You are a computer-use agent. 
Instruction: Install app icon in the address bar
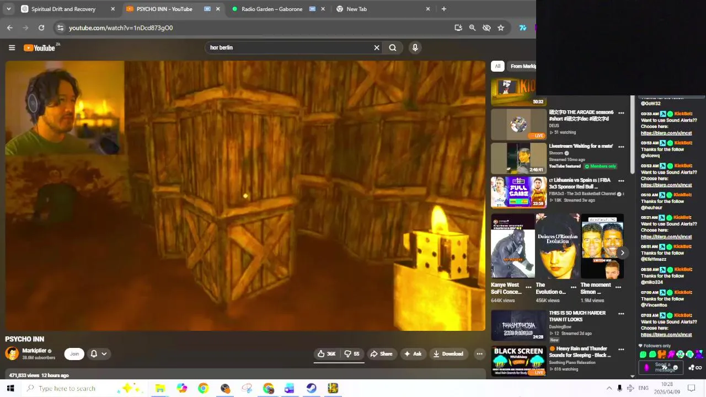point(458,28)
